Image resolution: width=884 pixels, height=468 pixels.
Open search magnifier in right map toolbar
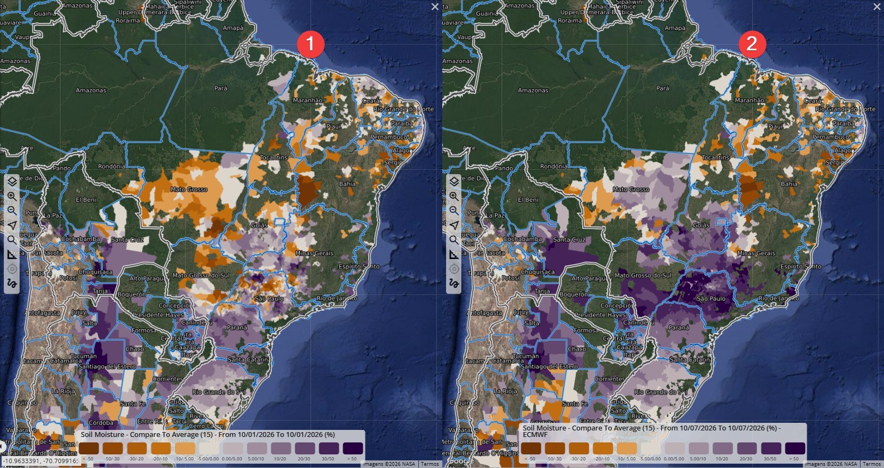click(x=454, y=240)
